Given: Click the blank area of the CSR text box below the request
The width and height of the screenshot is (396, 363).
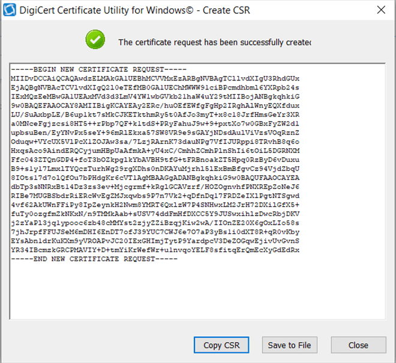Looking at the screenshot, I should click(x=197, y=290).
